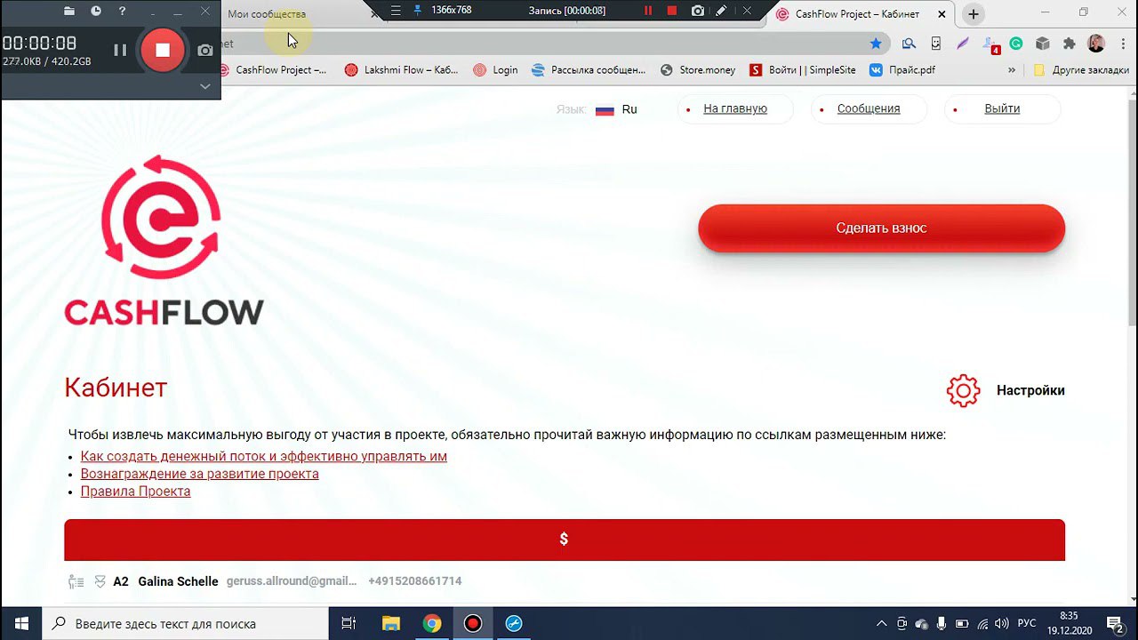The height and width of the screenshot is (640, 1138).
Task: Close the top recording bar
Action: pos(747,11)
